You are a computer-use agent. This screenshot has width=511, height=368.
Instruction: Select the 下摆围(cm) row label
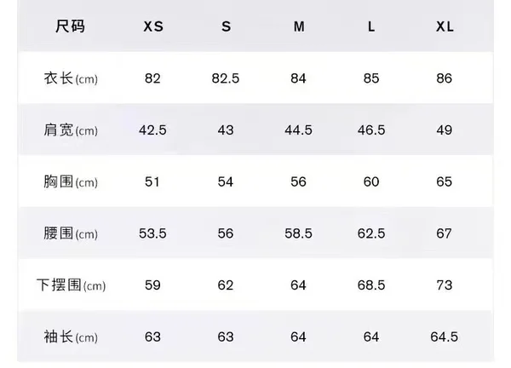[x=71, y=285]
